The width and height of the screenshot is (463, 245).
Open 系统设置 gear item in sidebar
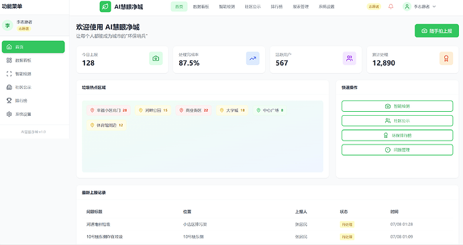(33, 114)
